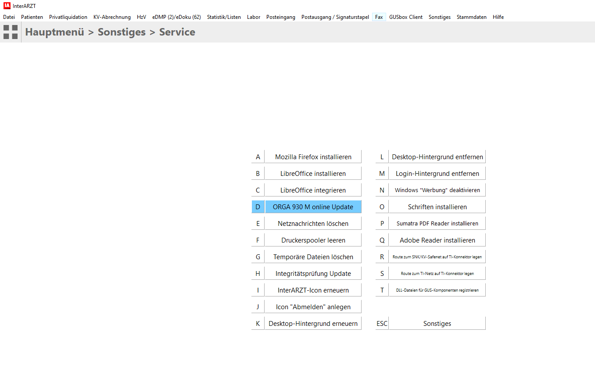Click the P shortcut key box
Image resolution: width=595 pixels, height=382 pixels.
point(382,223)
